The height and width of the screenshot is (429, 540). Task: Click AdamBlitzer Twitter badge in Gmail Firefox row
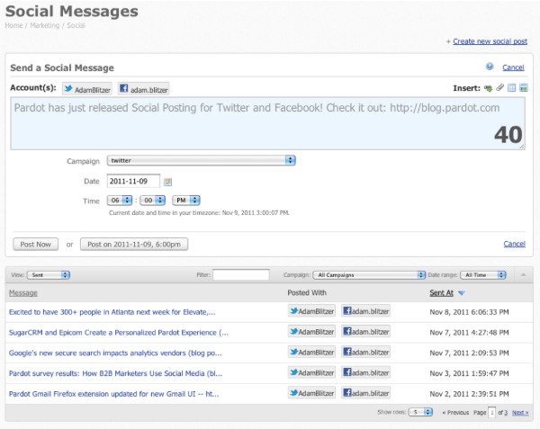[x=311, y=393]
